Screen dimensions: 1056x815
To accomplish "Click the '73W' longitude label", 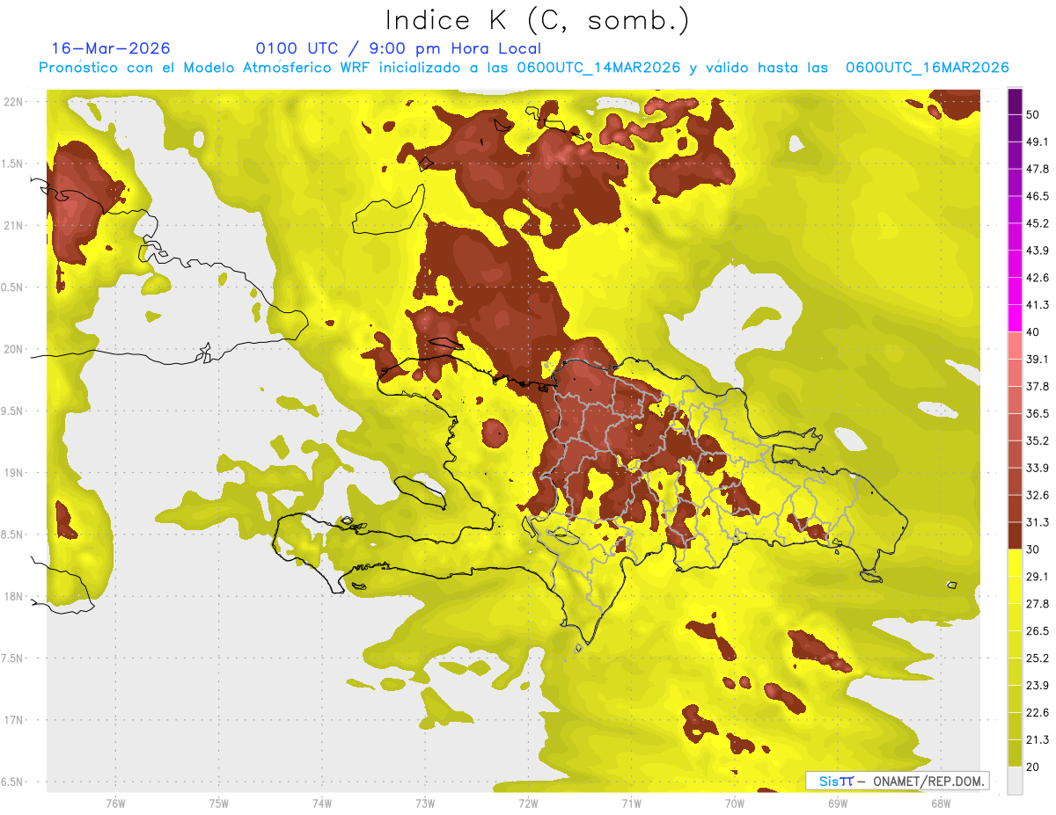I will click(x=425, y=804).
